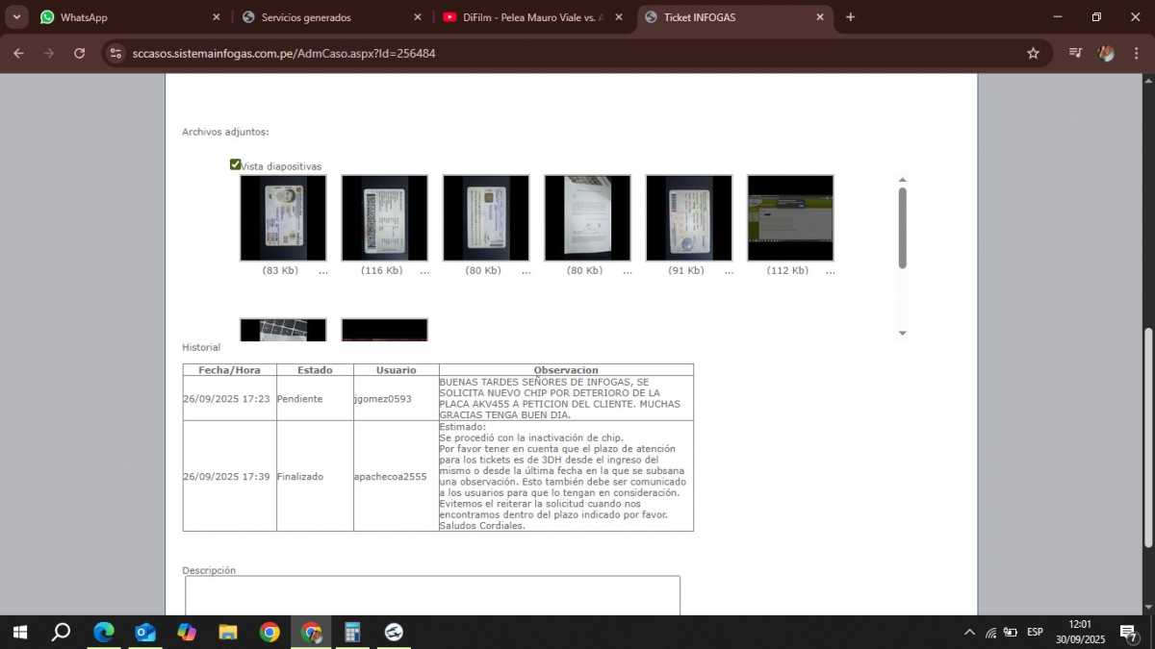
Task: Click inside the Descripción text box
Action: [432, 595]
